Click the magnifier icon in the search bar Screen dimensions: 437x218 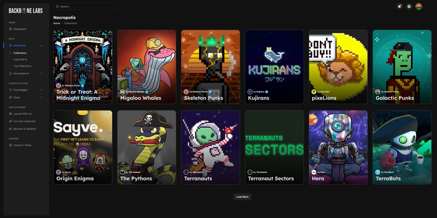tap(57, 7)
